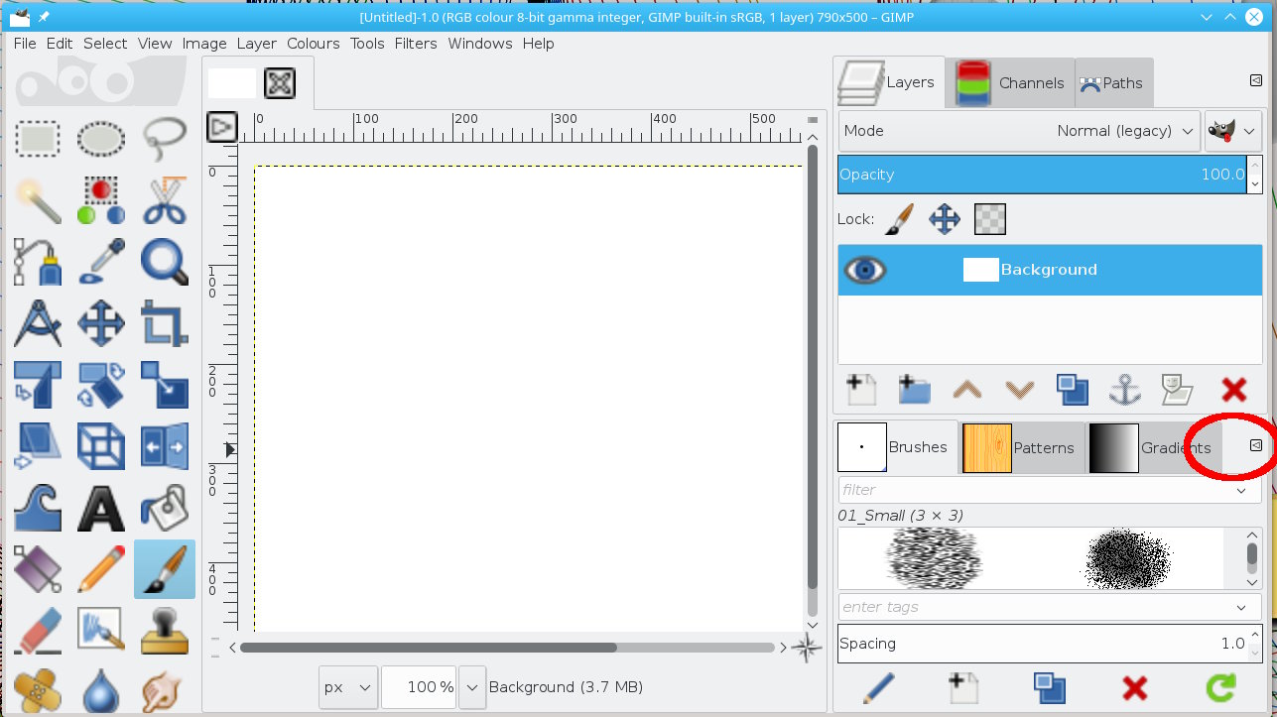The image size is (1277, 717).
Task: Select the Rectangle Select tool
Action: click(39, 138)
